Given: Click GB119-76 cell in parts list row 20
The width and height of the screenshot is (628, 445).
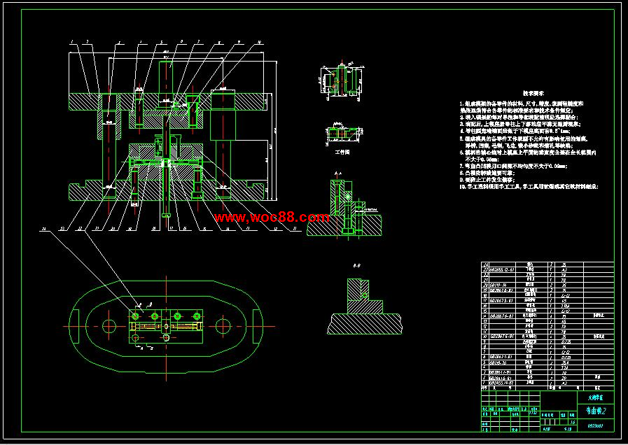Looking at the screenshot, I should point(501,285).
